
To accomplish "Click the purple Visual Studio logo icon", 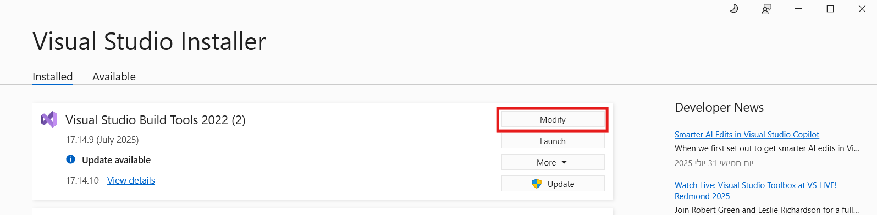I will [x=49, y=119].
